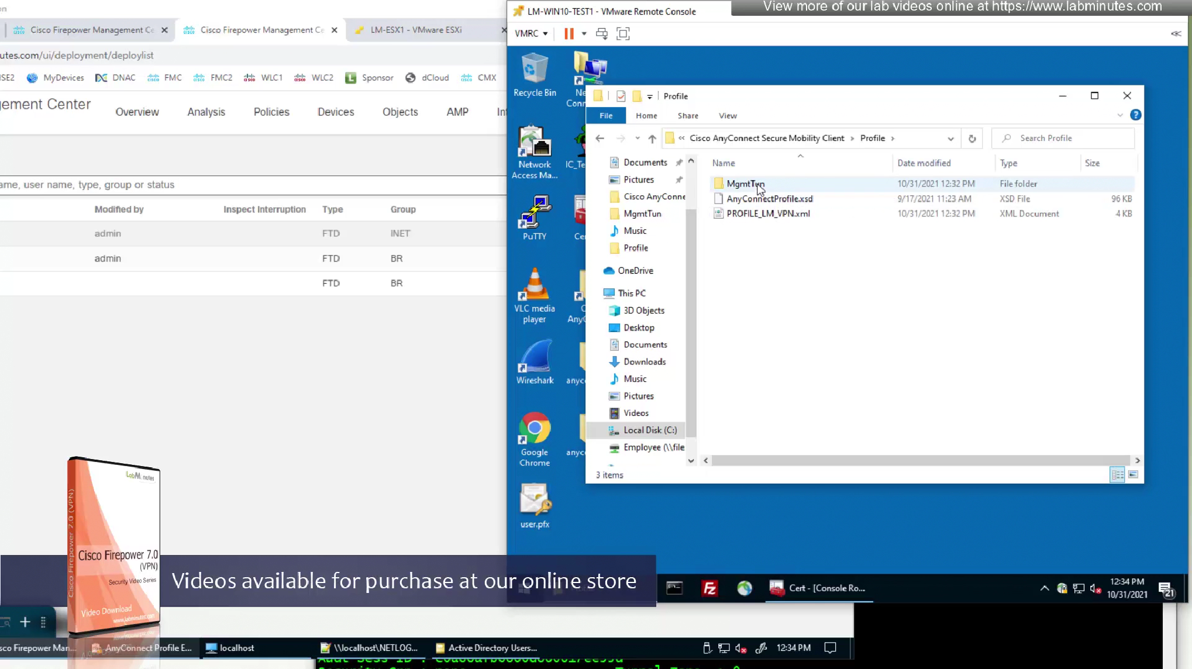Image resolution: width=1192 pixels, height=669 pixels.
Task: Expand the Explorer ribbon chevron
Action: 1120,115
